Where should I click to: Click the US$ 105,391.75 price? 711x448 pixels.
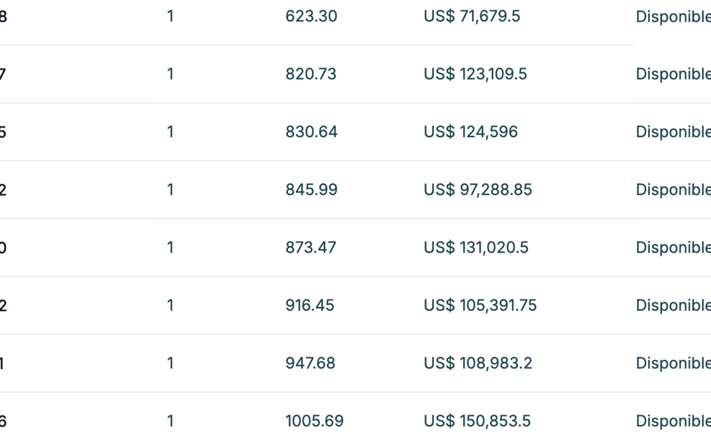(x=480, y=305)
